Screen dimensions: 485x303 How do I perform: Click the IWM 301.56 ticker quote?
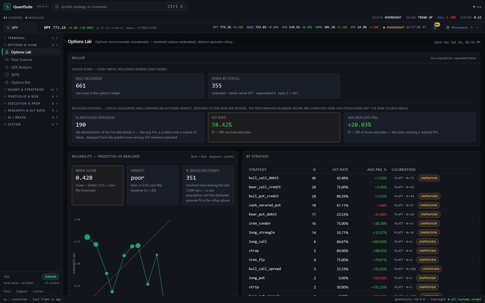coord(331,27)
